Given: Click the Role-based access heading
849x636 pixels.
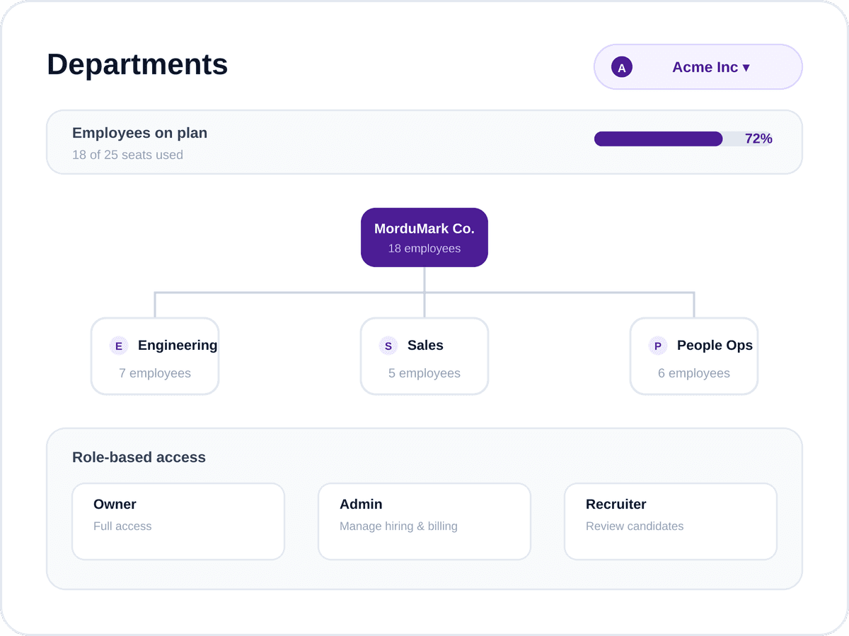Looking at the screenshot, I should 139,457.
